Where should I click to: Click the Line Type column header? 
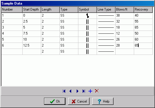coord(106,10)
